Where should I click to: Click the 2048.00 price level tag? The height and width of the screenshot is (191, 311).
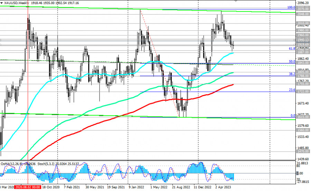point(303,14)
